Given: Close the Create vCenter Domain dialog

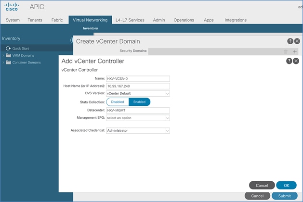Looking at the screenshot, I should pos(297,41).
